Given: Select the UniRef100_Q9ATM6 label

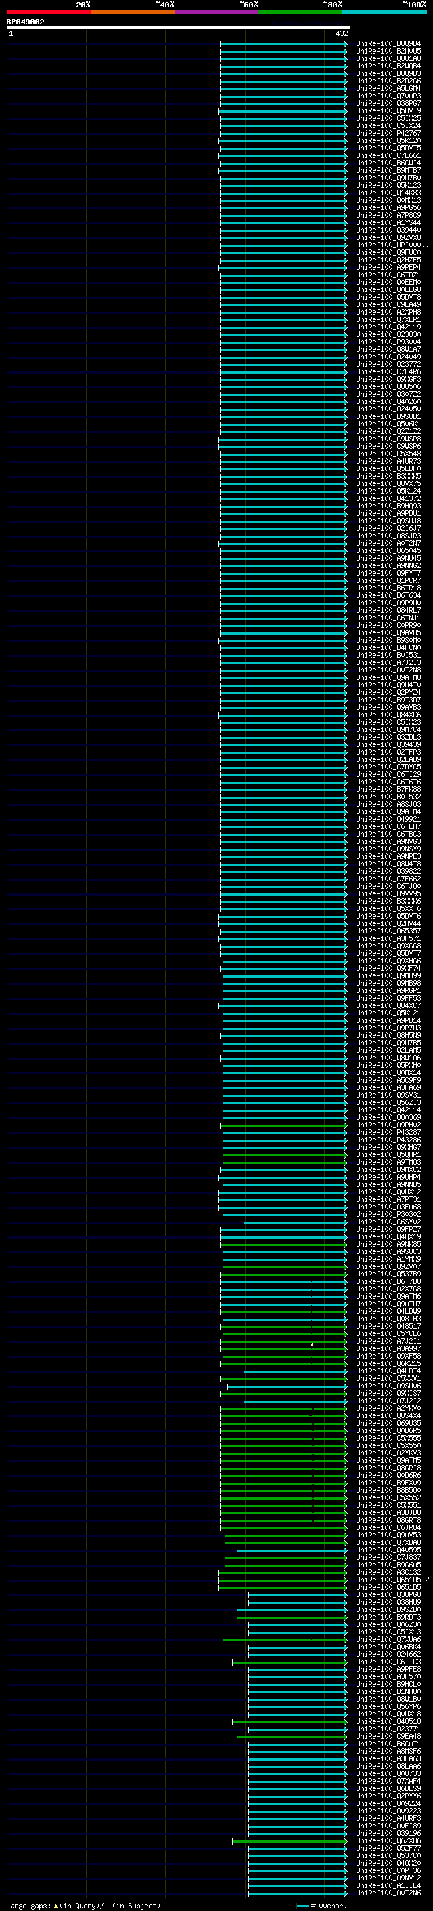Looking at the screenshot, I should [x=388, y=1296].
